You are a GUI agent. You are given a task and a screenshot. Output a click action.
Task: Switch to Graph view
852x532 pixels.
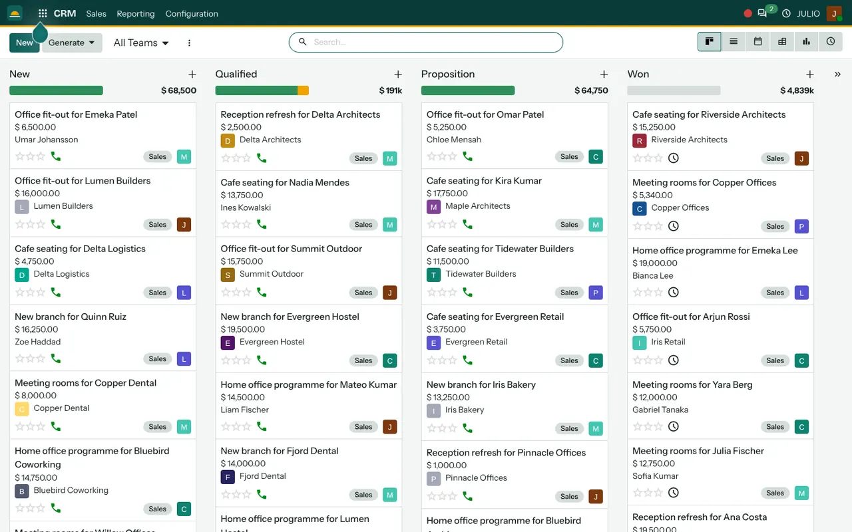(806, 42)
